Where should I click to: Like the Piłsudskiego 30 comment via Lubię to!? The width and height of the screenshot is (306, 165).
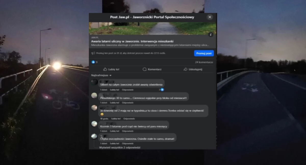click(x=114, y=103)
